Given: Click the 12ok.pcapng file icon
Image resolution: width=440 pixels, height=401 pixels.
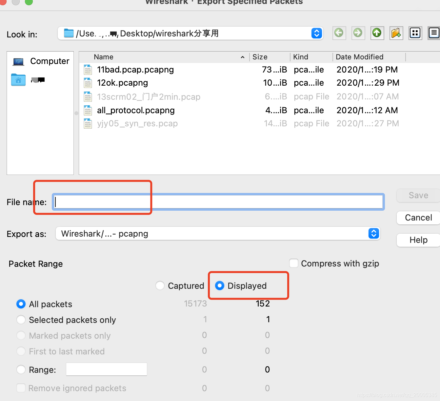Looking at the screenshot, I should pos(88,83).
